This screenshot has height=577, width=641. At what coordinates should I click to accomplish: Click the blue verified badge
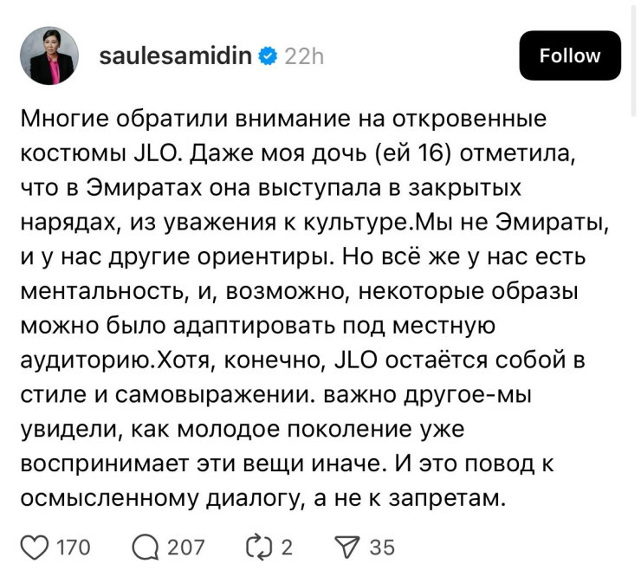(269, 56)
